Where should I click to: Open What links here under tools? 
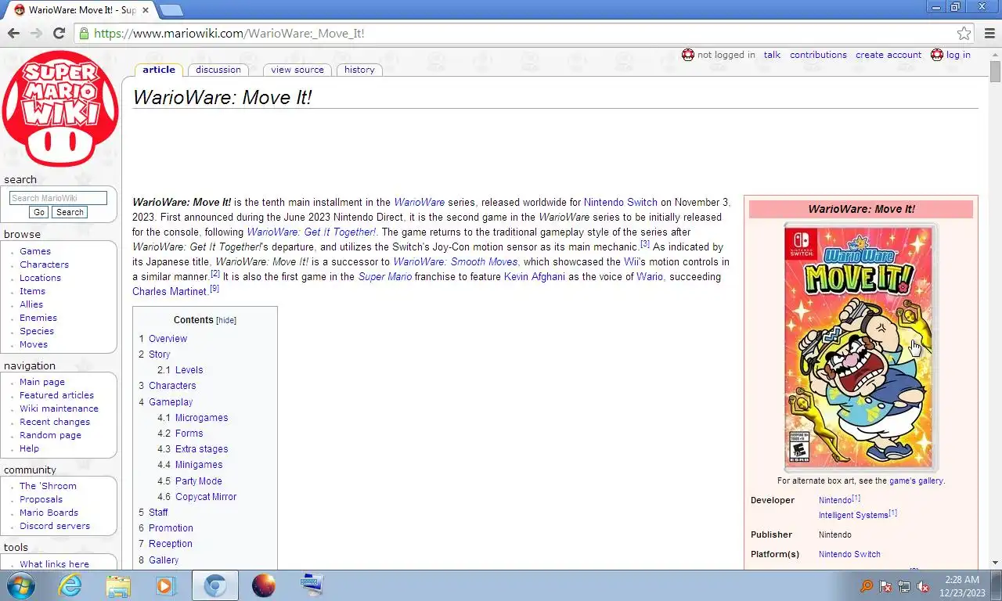[x=54, y=563]
